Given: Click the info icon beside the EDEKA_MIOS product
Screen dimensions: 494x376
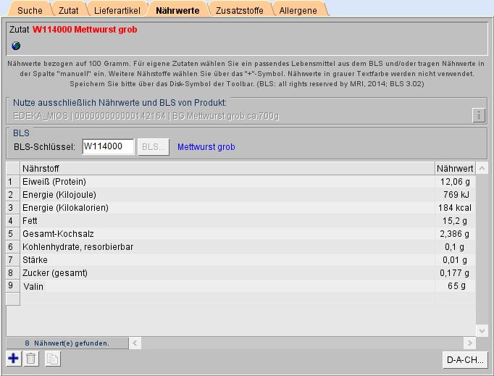Looking at the screenshot, I should click(x=479, y=115).
